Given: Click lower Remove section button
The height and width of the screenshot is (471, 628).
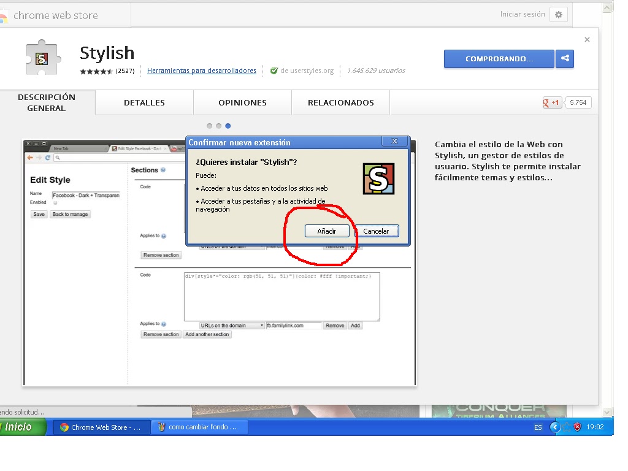Looking at the screenshot, I should coord(161,334).
